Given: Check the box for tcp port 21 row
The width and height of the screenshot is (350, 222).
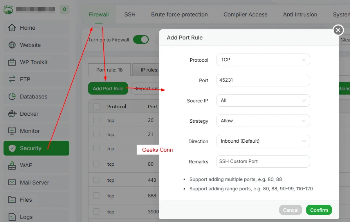Looking at the screenshot, I should 96,134.
